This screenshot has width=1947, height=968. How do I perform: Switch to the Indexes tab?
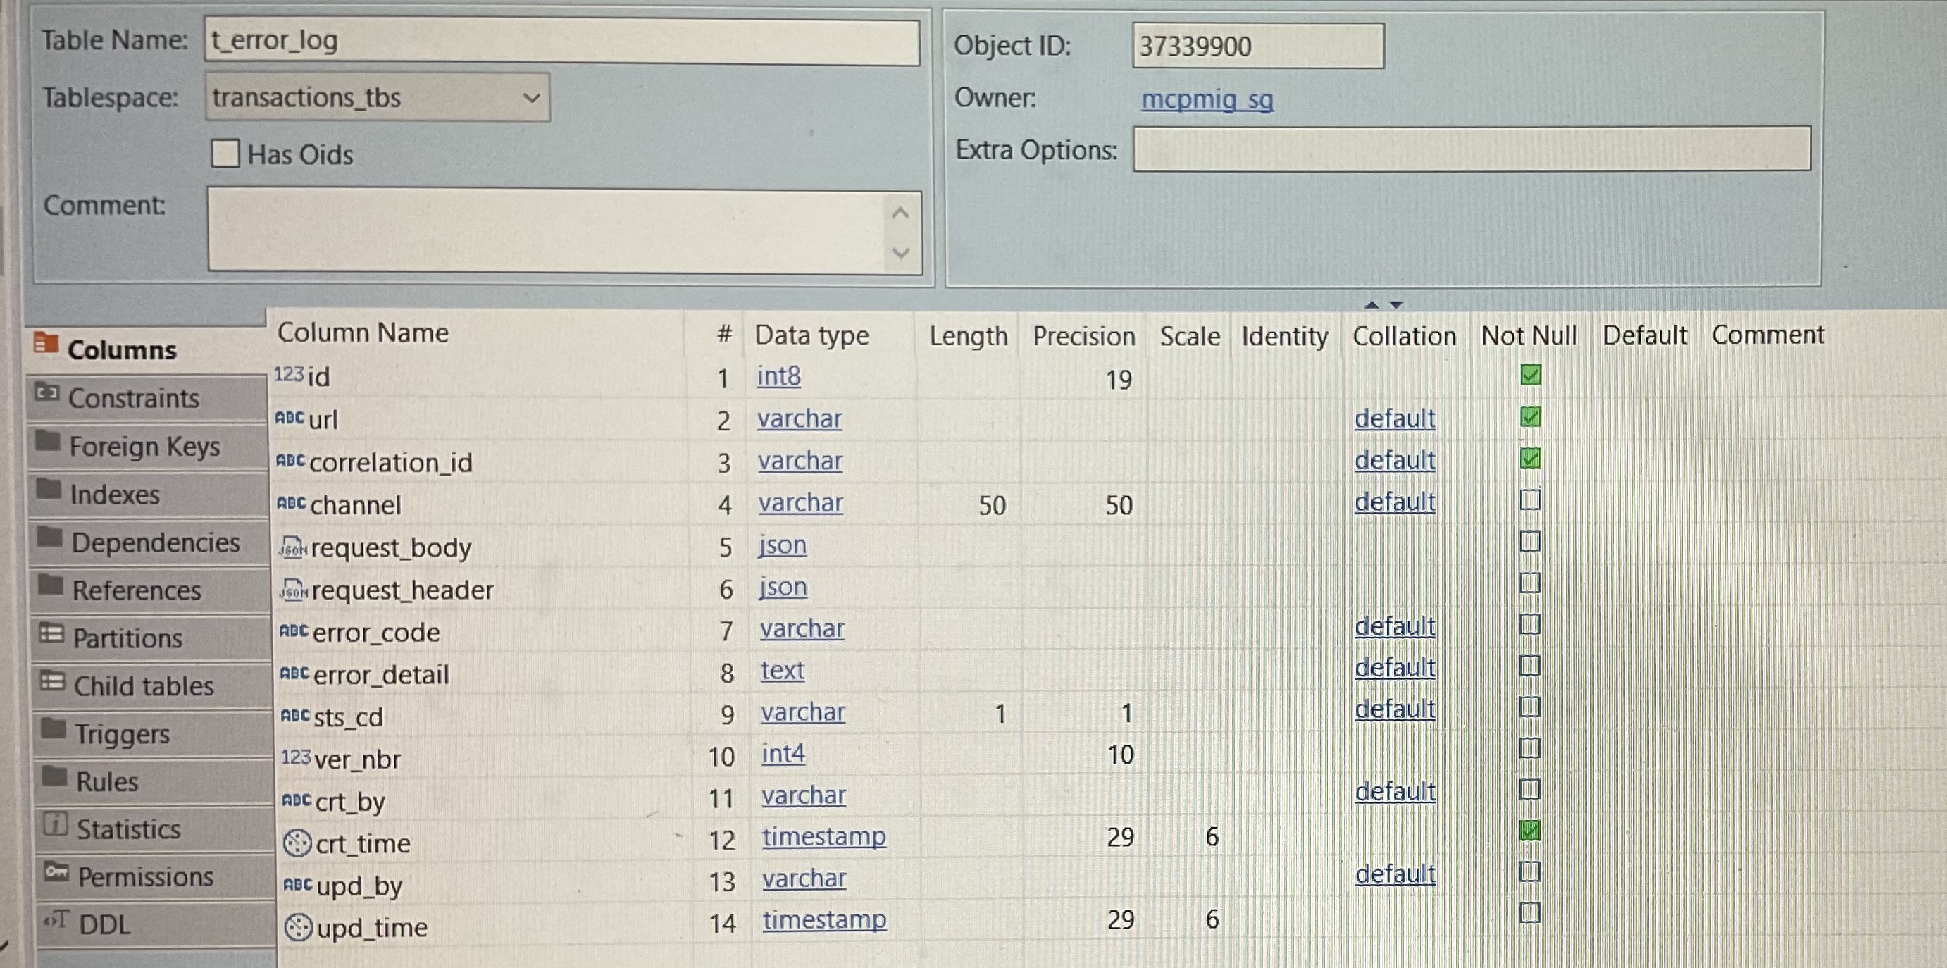115,494
